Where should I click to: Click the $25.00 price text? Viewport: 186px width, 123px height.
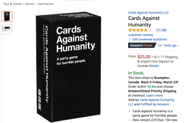[x=144, y=57]
